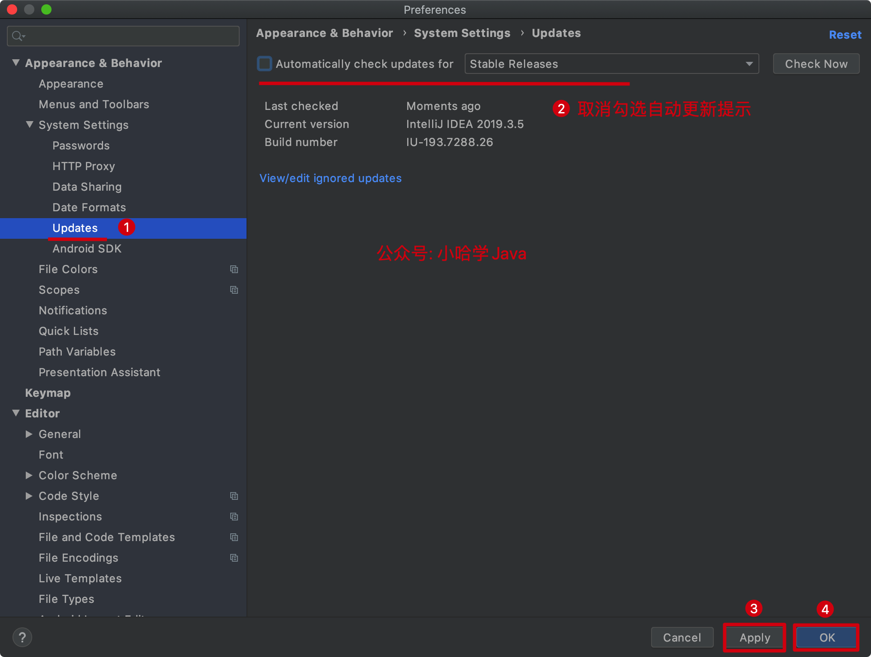The height and width of the screenshot is (657, 871).
Task: Open File Encodings settings
Action: (79, 558)
